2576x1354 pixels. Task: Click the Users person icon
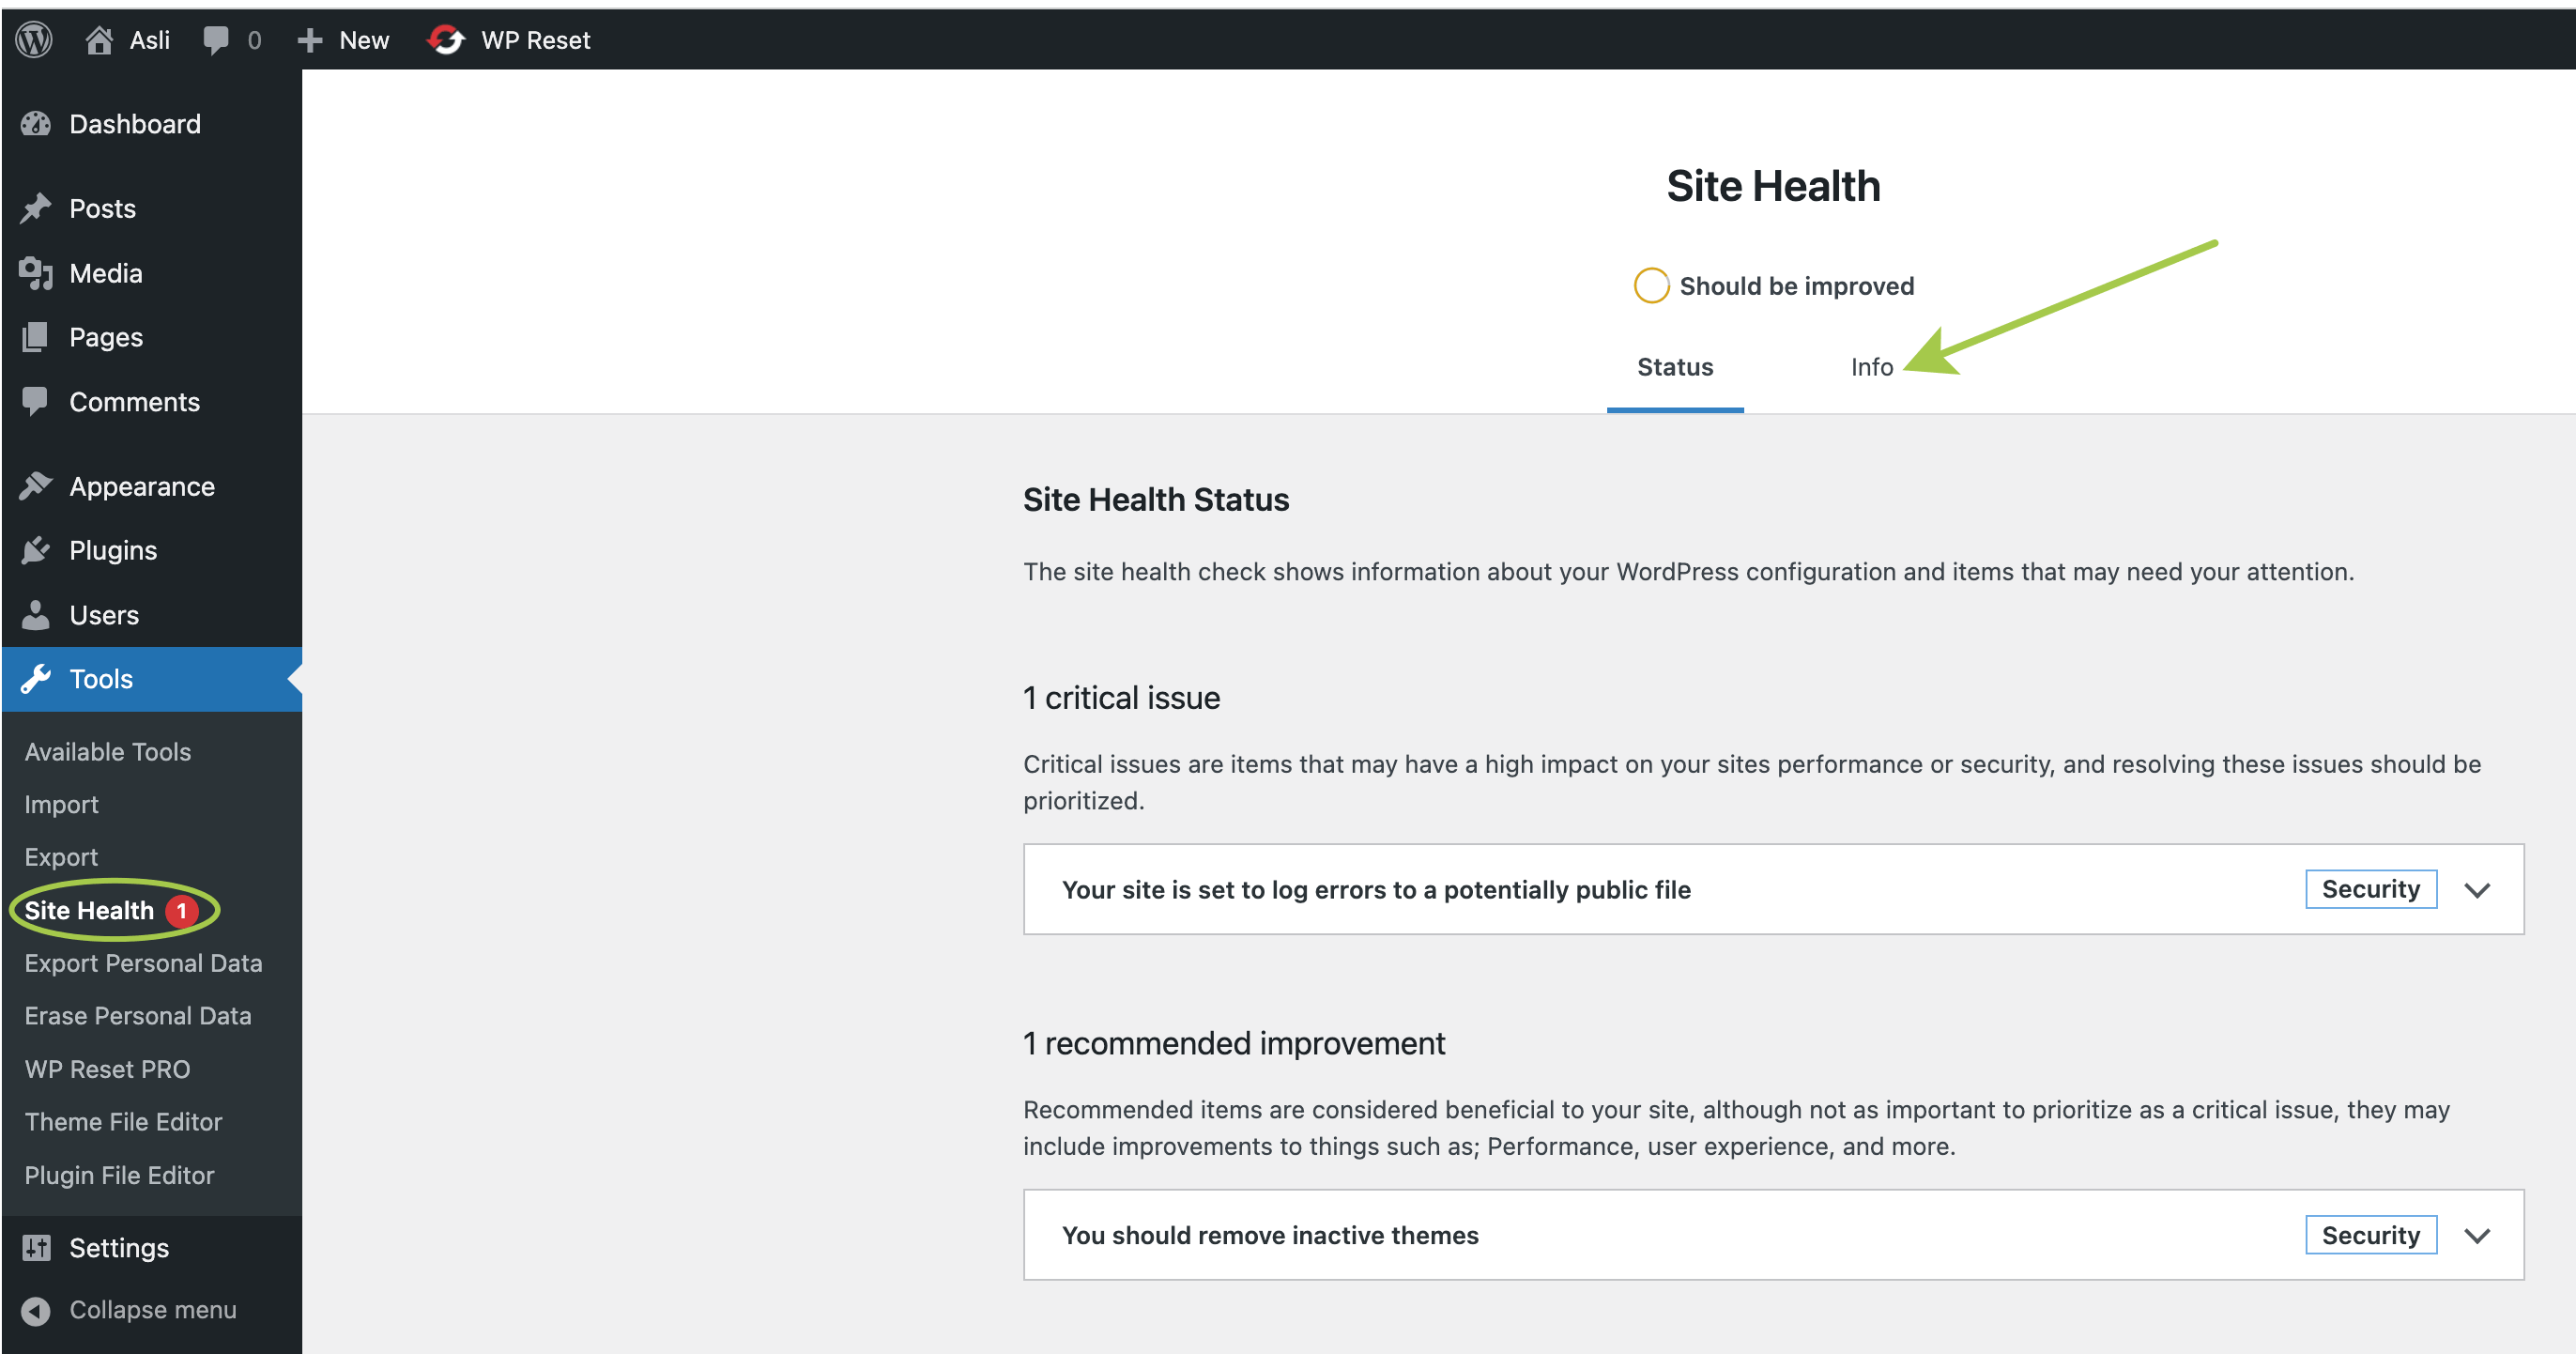tap(36, 615)
